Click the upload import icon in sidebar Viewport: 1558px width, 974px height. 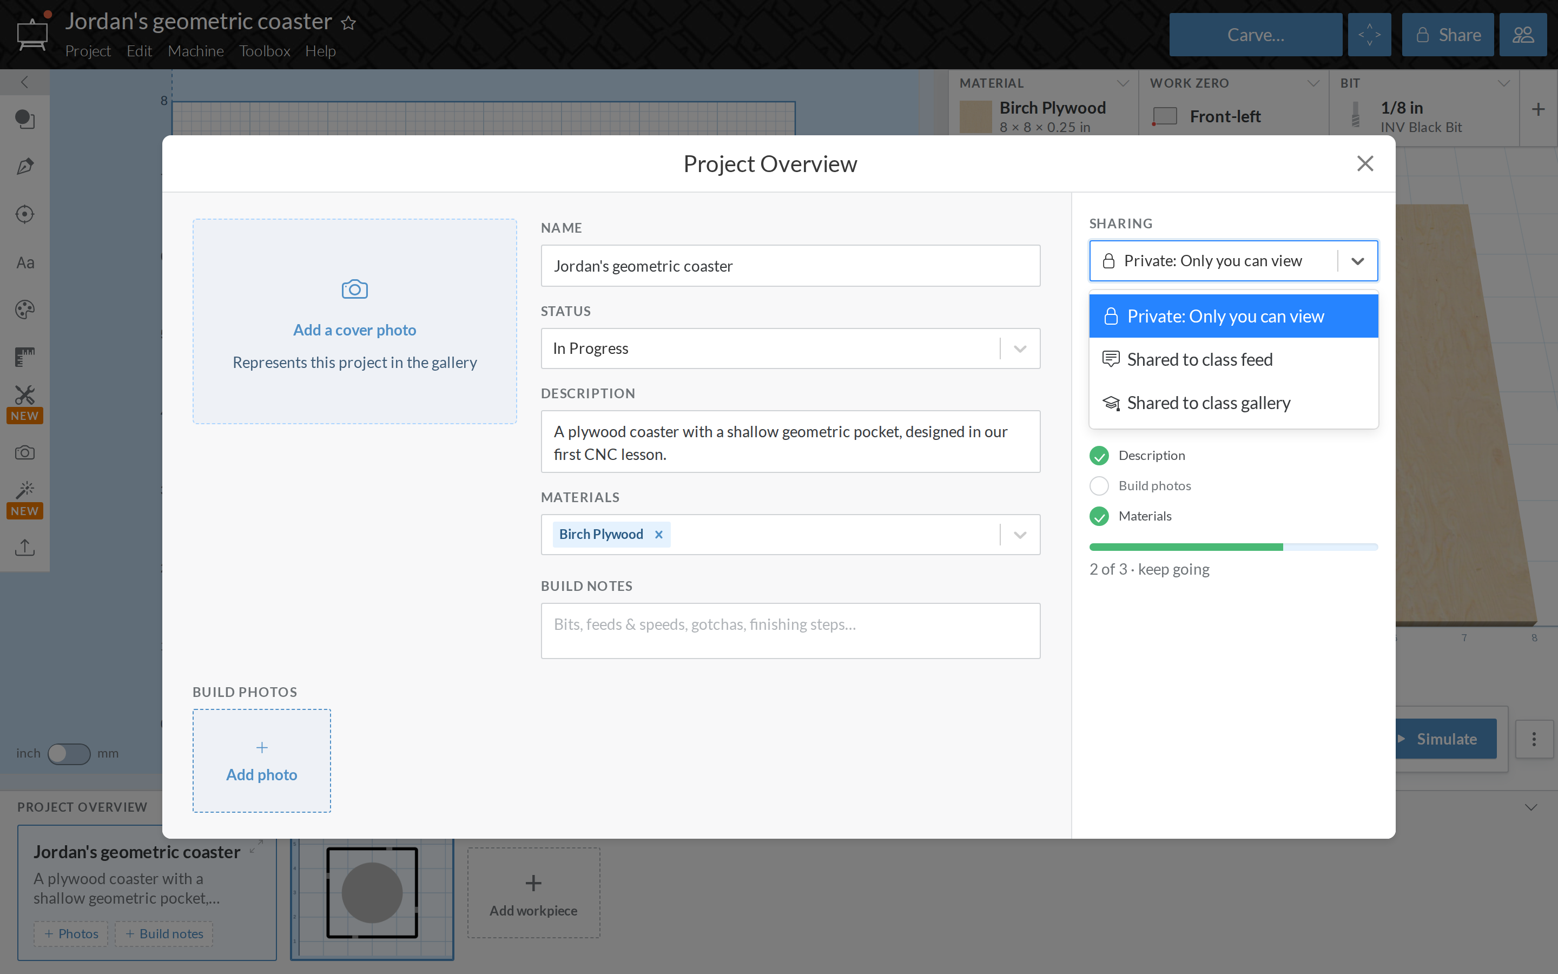pyautogui.click(x=24, y=547)
